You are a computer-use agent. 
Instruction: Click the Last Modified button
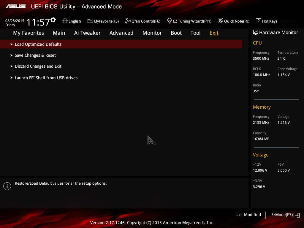click(248, 215)
